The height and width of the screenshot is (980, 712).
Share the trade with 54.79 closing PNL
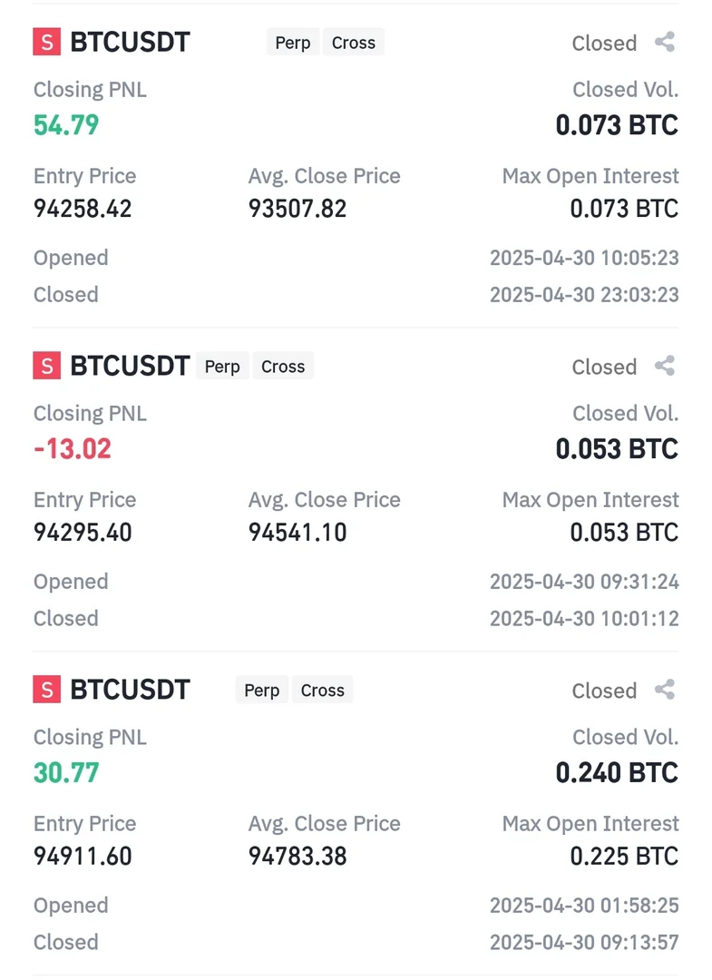pyautogui.click(x=665, y=42)
